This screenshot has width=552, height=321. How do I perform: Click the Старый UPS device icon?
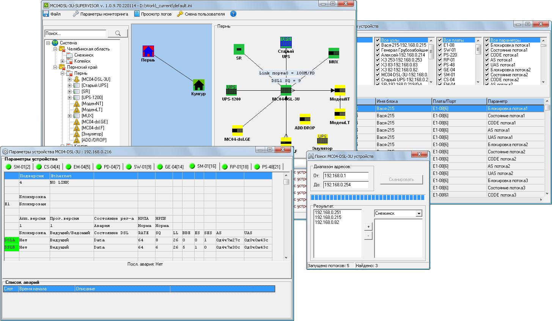286,42
